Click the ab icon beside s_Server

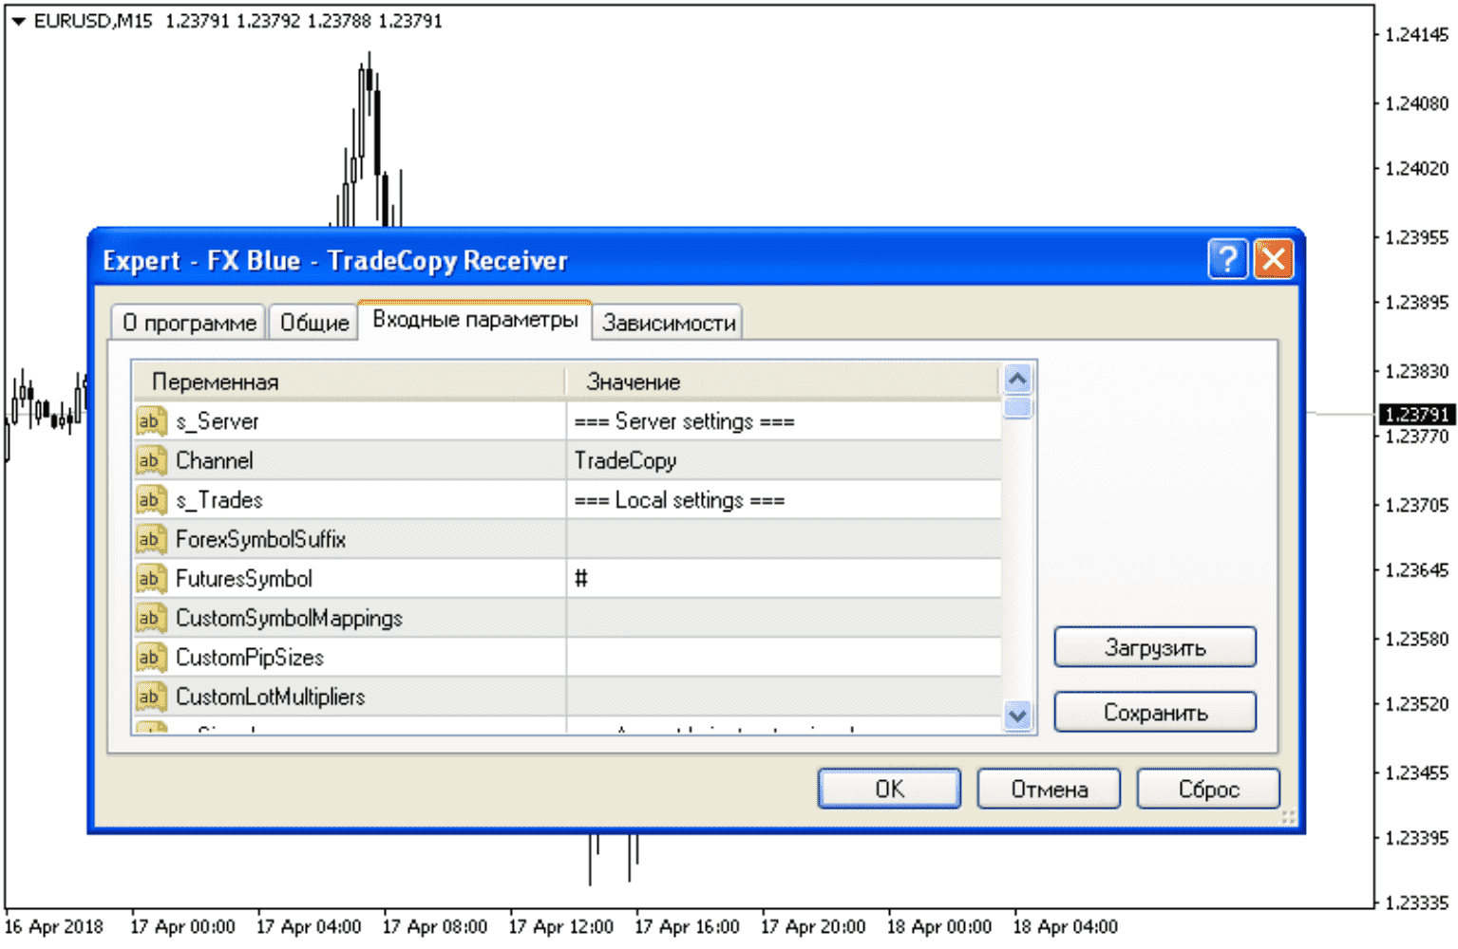click(151, 421)
